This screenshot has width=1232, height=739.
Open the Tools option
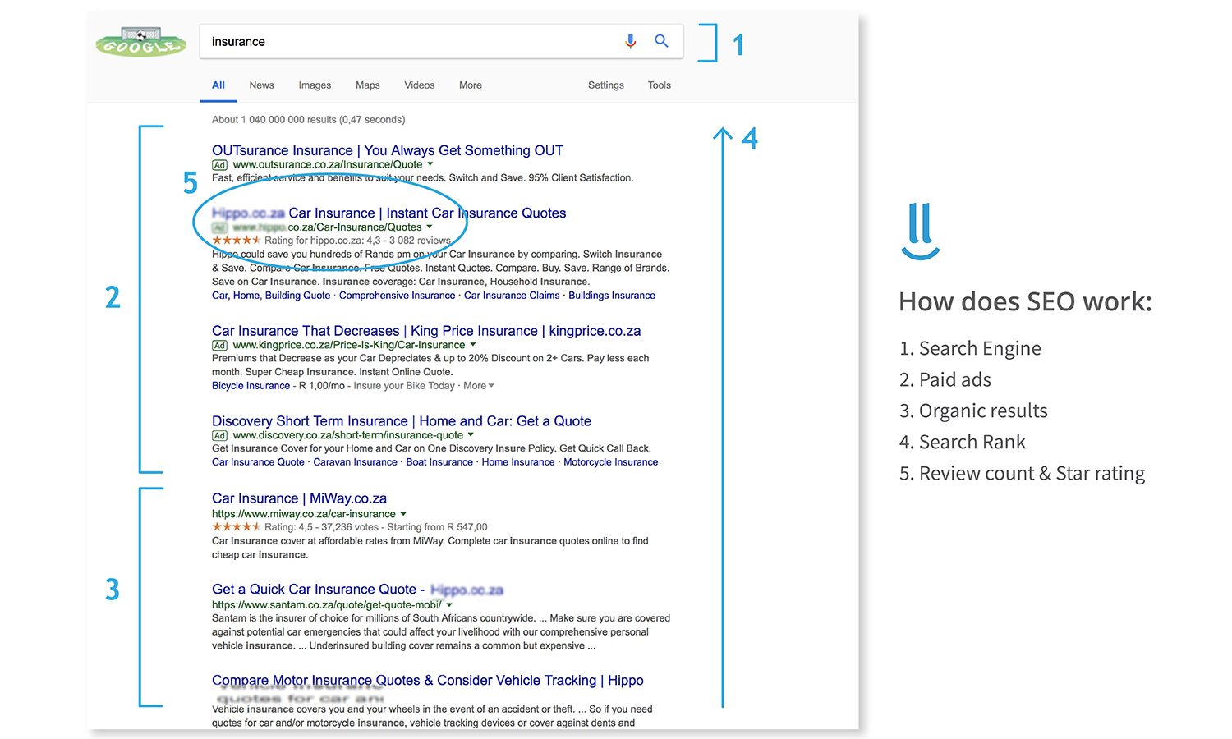pos(659,85)
